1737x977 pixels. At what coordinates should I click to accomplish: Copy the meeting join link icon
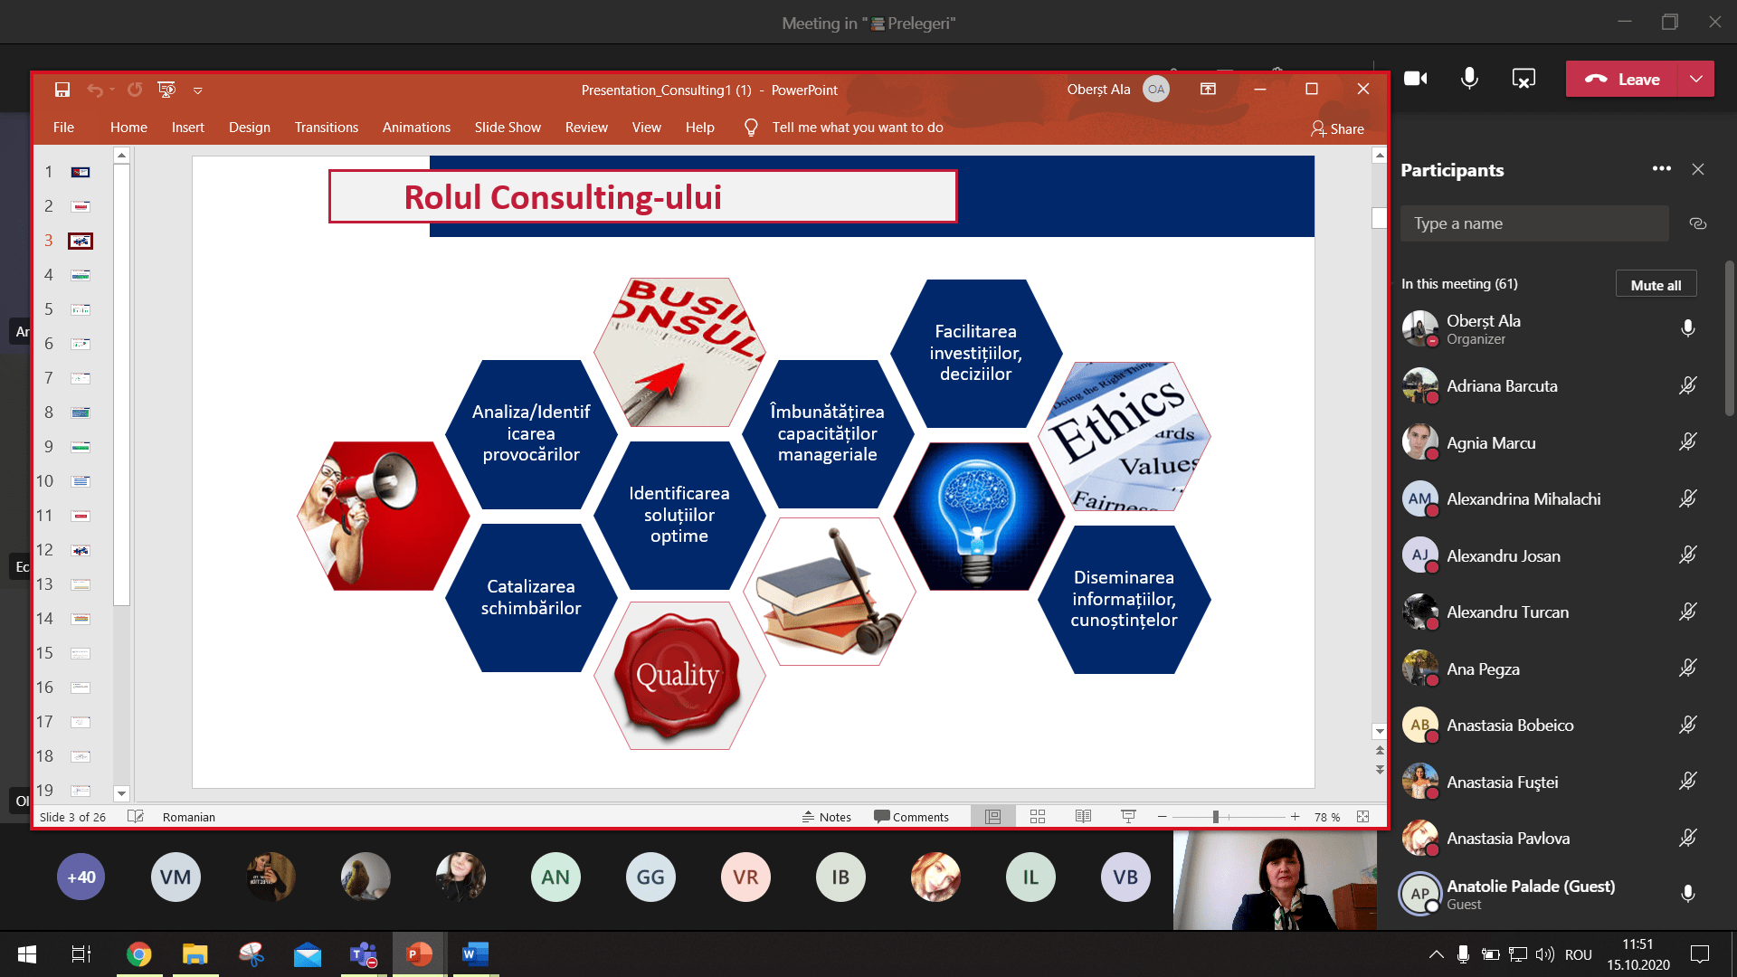pyautogui.click(x=1698, y=223)
